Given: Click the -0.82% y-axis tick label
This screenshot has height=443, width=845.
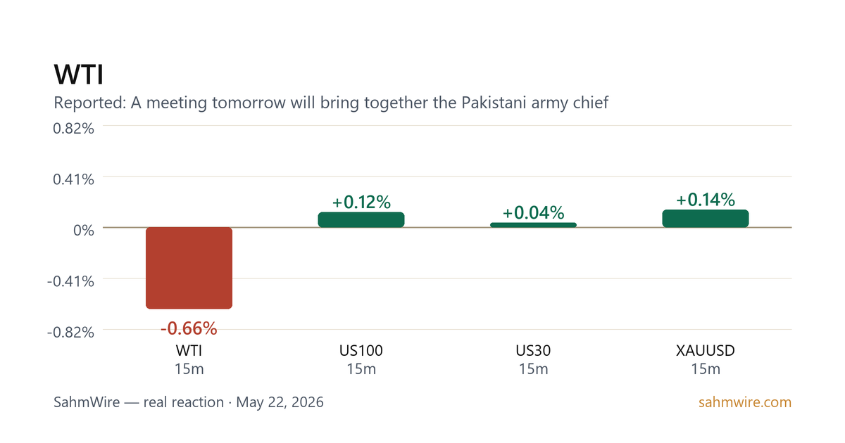Looking at the screenshot, I should [x=71, y=332].
